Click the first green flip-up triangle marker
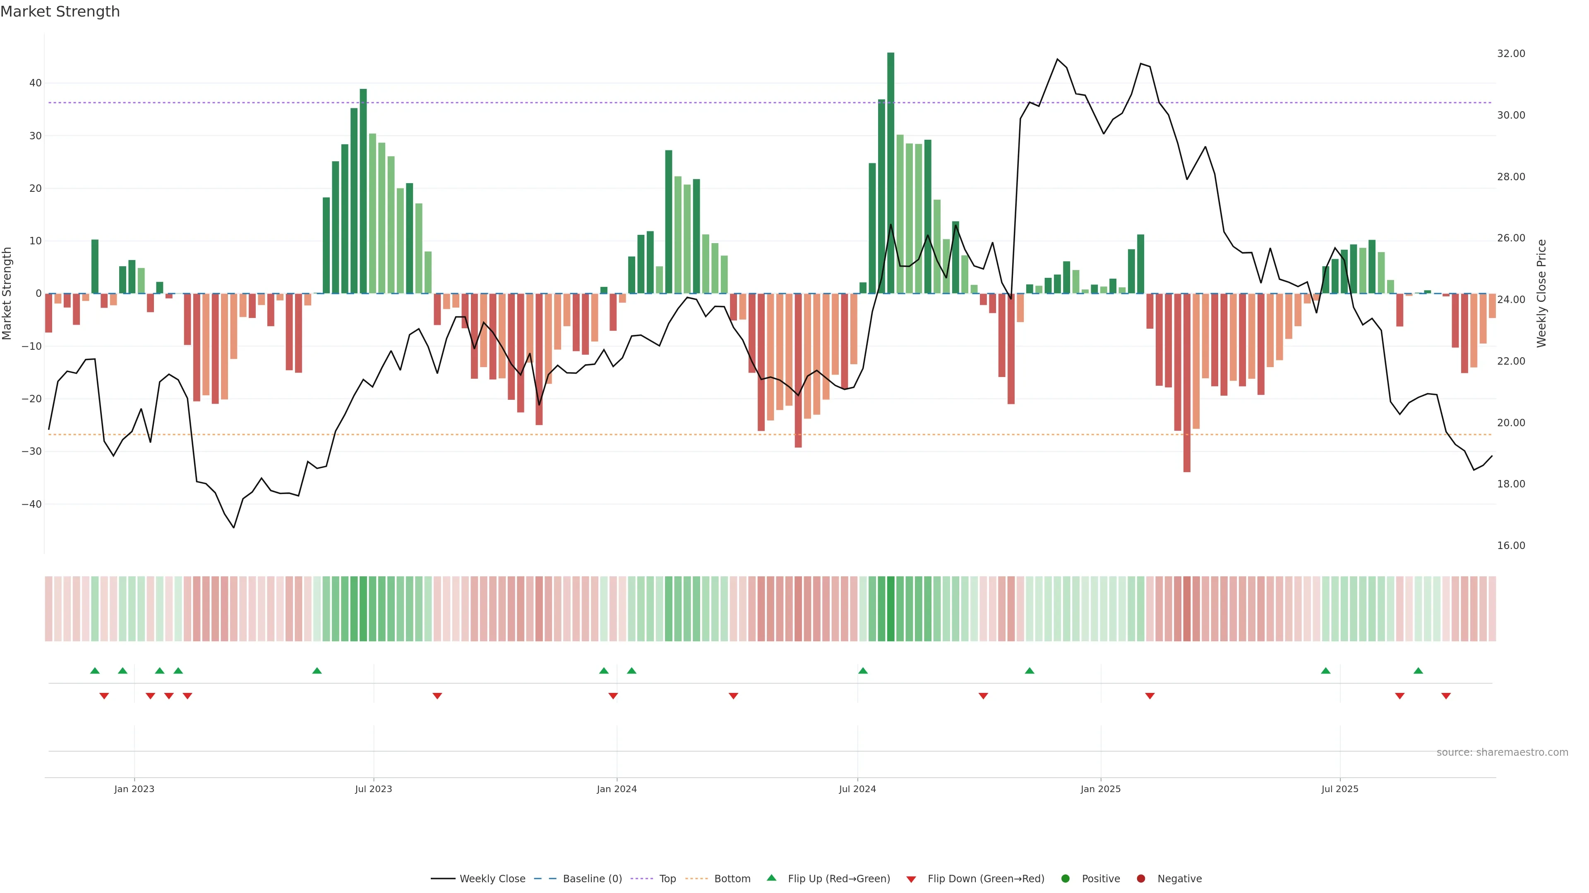This screenshot has height=893, width=1589. click(94, 671)
